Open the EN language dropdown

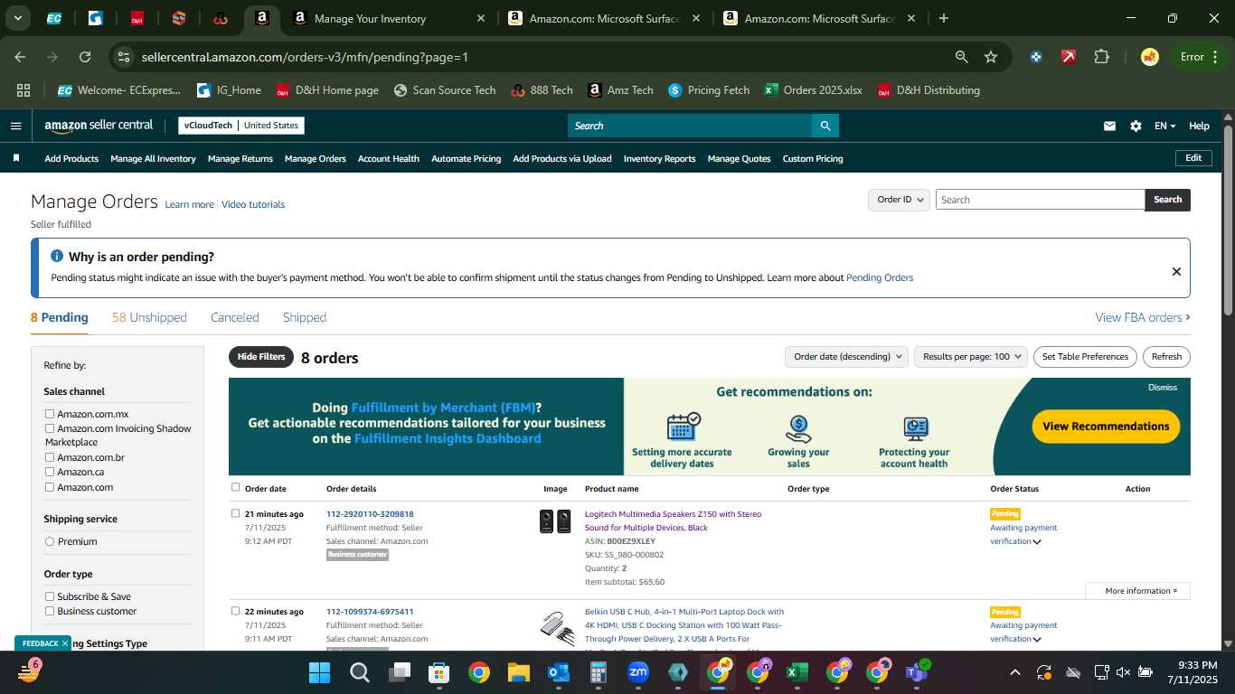point(1164,126)
